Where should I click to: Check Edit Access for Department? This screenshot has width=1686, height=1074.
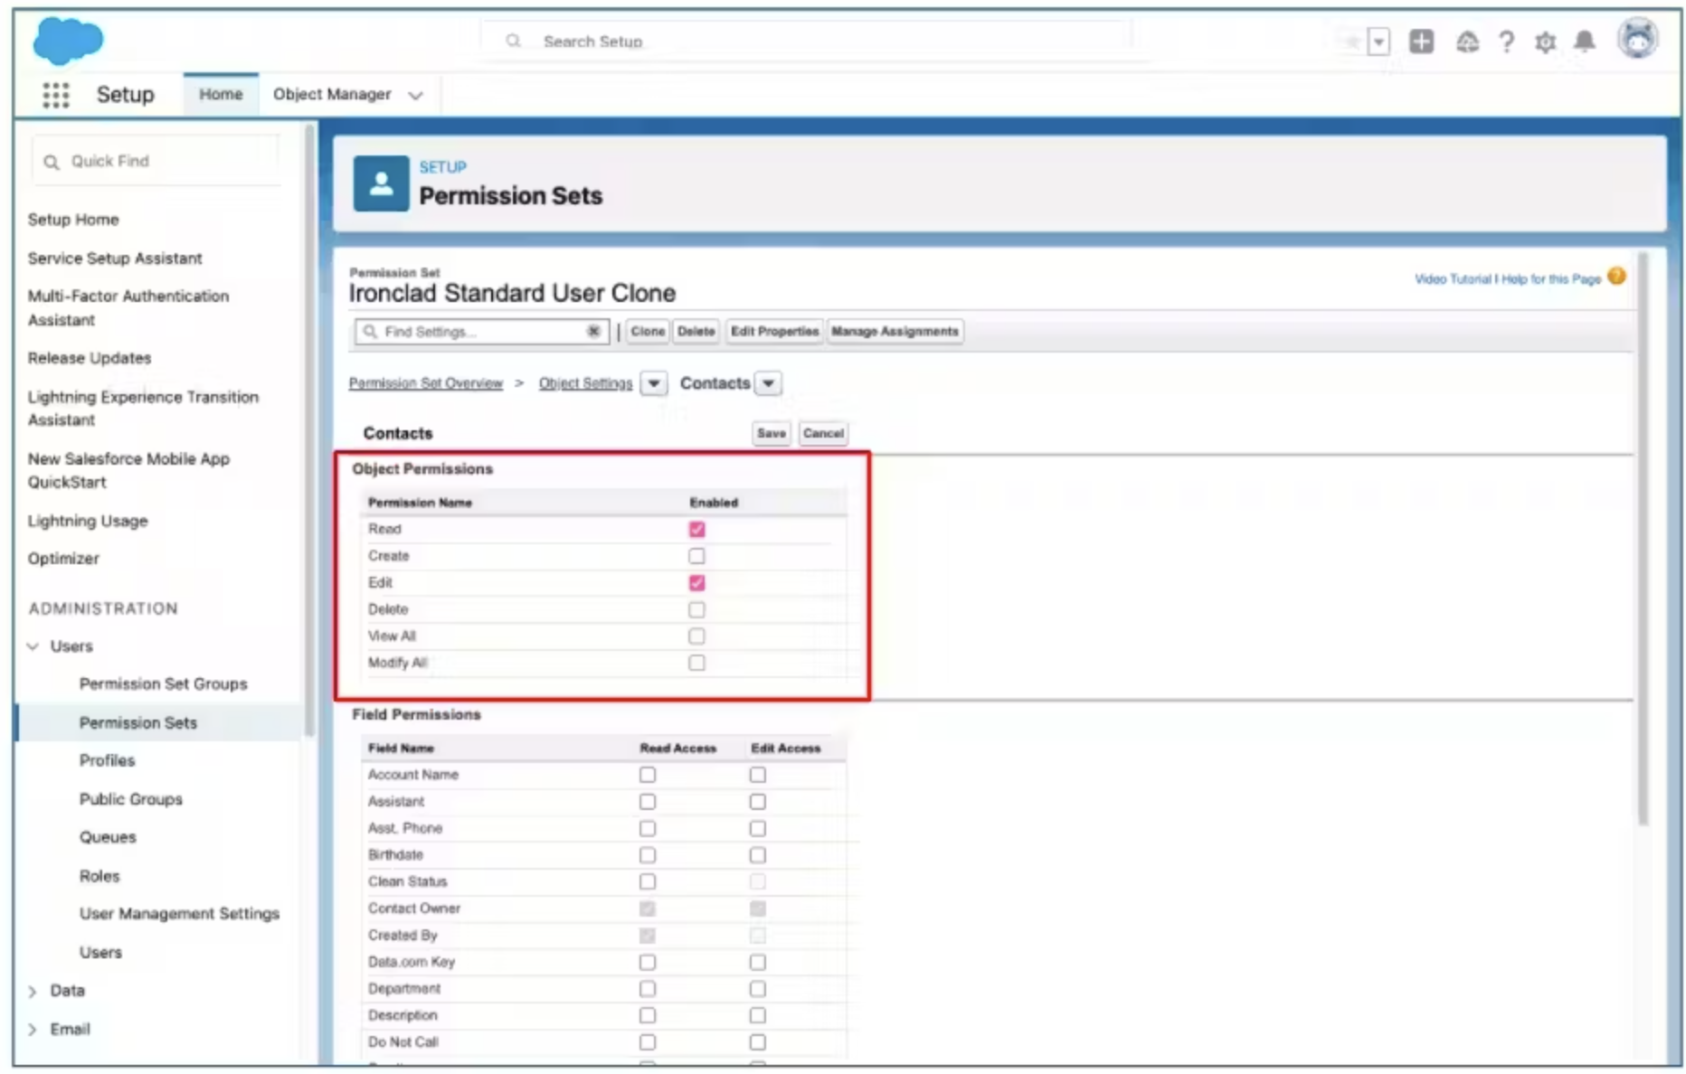coord(758,989)
